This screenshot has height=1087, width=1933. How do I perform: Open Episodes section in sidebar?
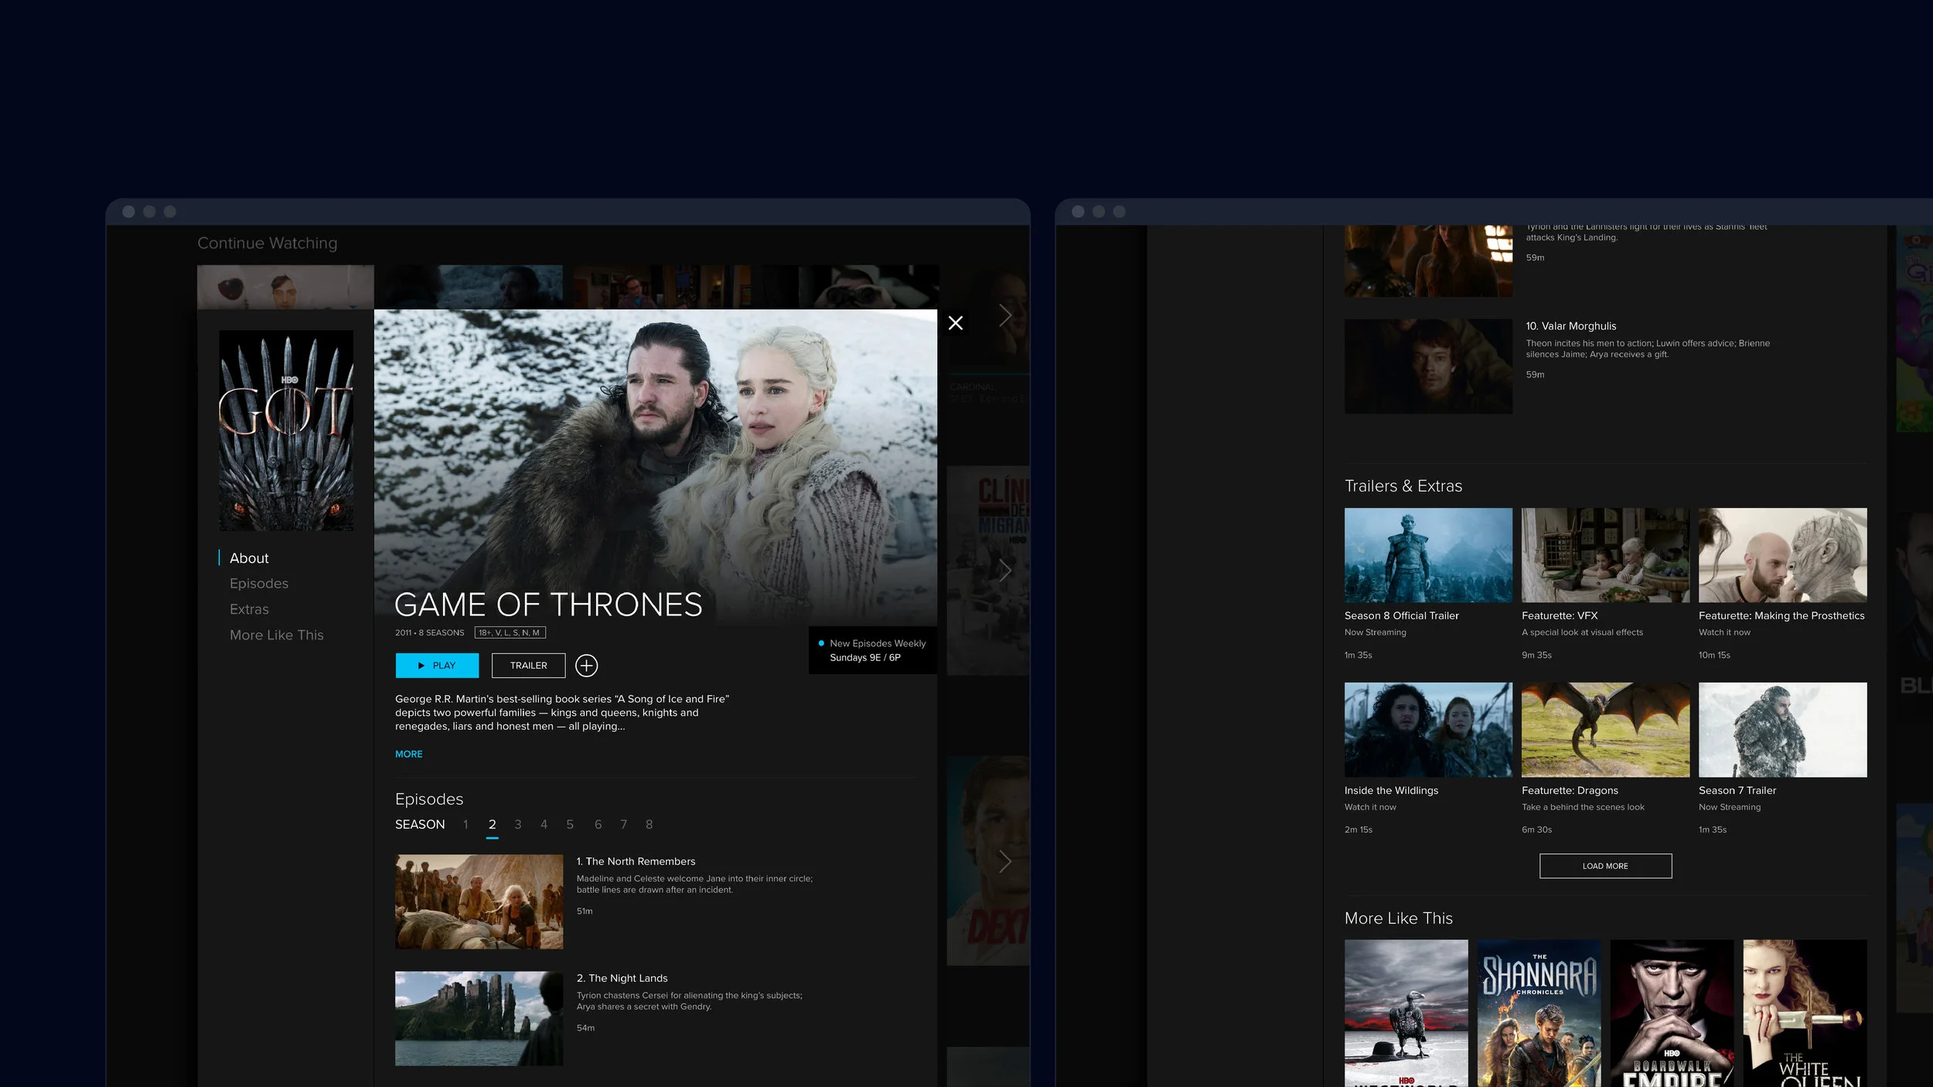coord(258,584)
